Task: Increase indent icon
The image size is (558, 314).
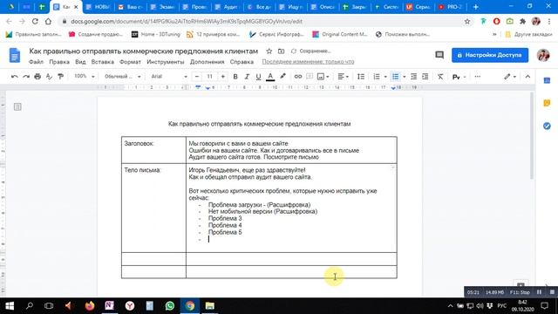Action: [x=425, y=77]
